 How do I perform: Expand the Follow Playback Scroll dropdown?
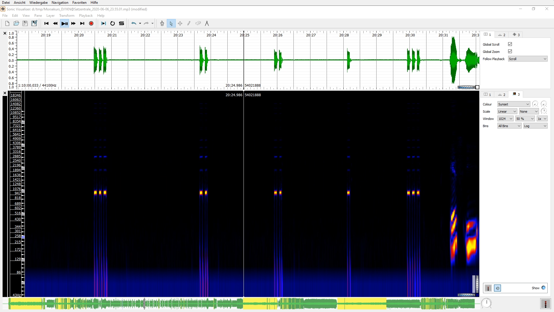click(527, 59)
